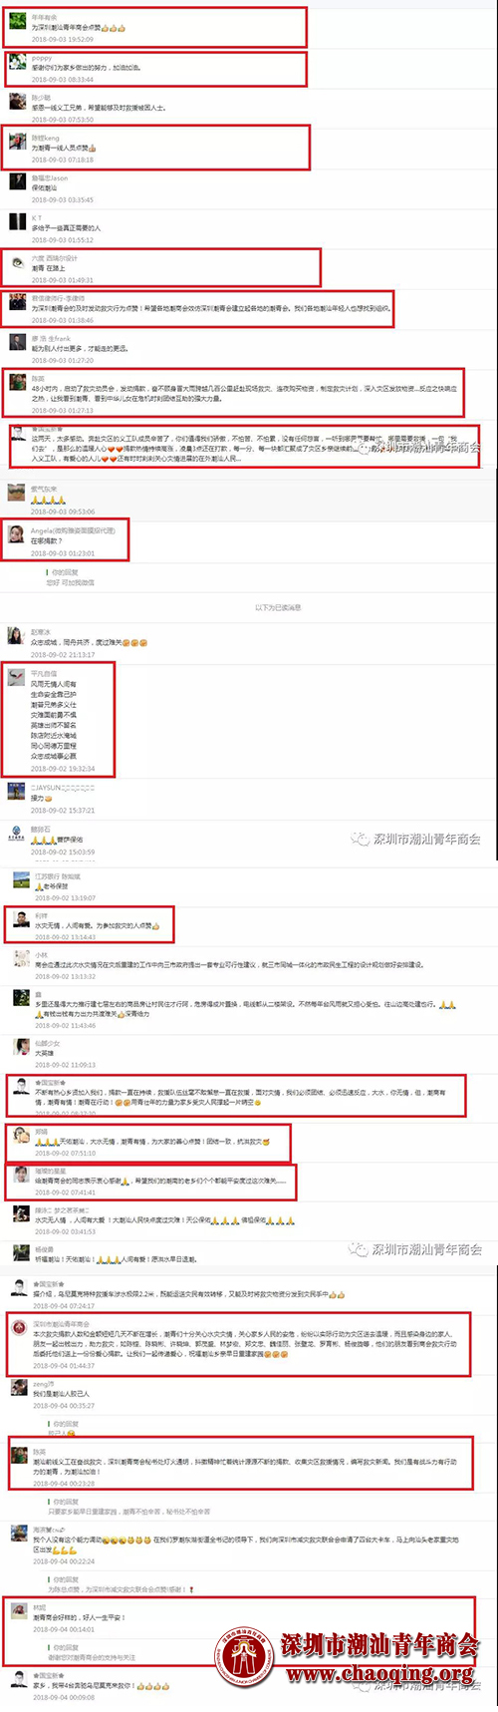Select the comment beginning 48小时内

click(x=245, y=393)
